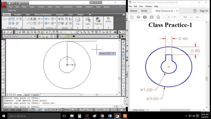
Task: Choose Fillet in right Modify toolbar
Action: tap(123, 93)
